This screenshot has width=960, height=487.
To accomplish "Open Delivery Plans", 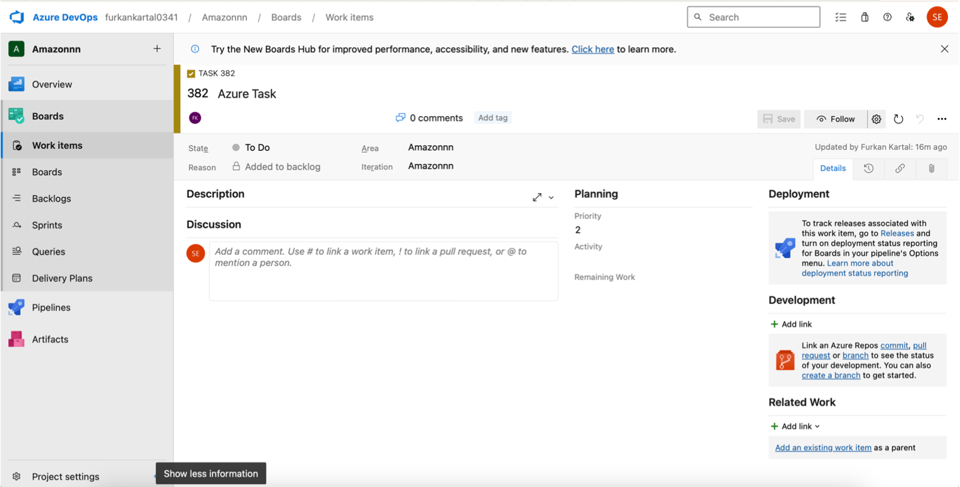I will point(87,278).
